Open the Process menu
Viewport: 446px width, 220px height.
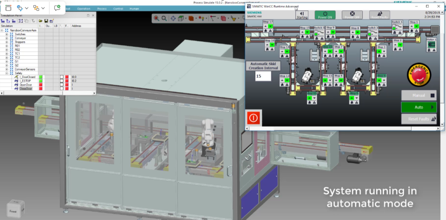(x=101, y=9)
